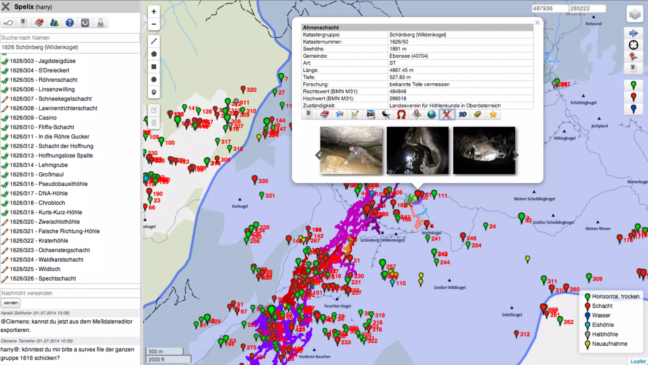648x365 pixels.
Task: Click the red omega cave icon
Action: [401, 114]
